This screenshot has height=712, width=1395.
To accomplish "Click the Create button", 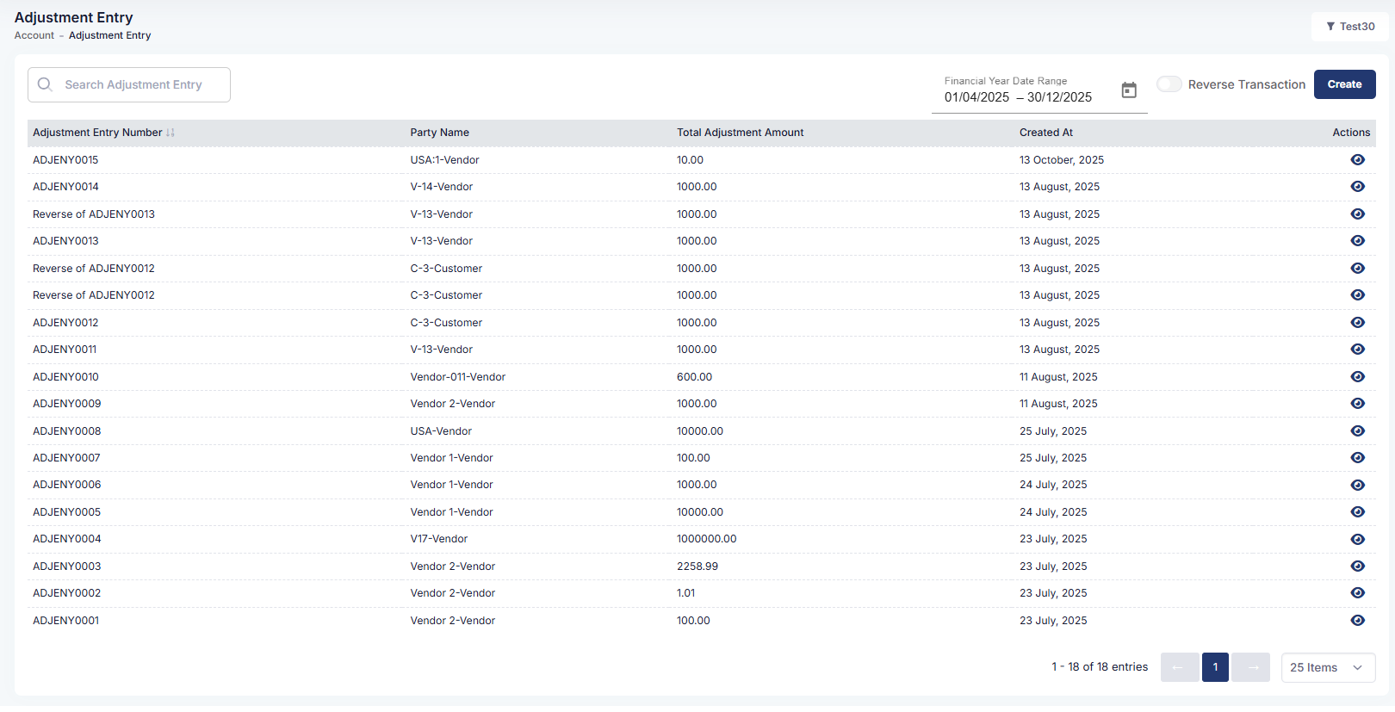I will (x=1344, y=84).
